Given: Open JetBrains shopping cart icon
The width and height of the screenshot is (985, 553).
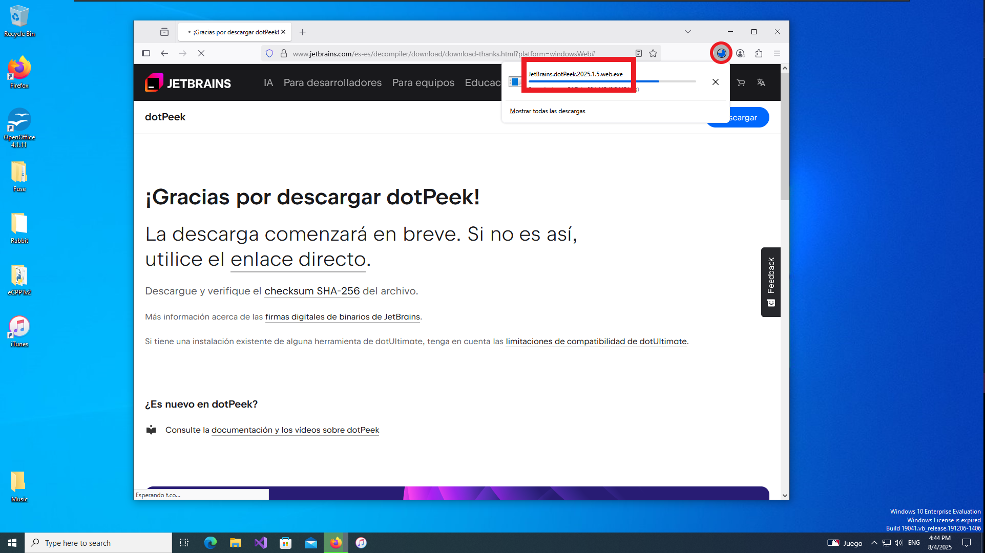Looking at the screenshot, I should [741, 82].
